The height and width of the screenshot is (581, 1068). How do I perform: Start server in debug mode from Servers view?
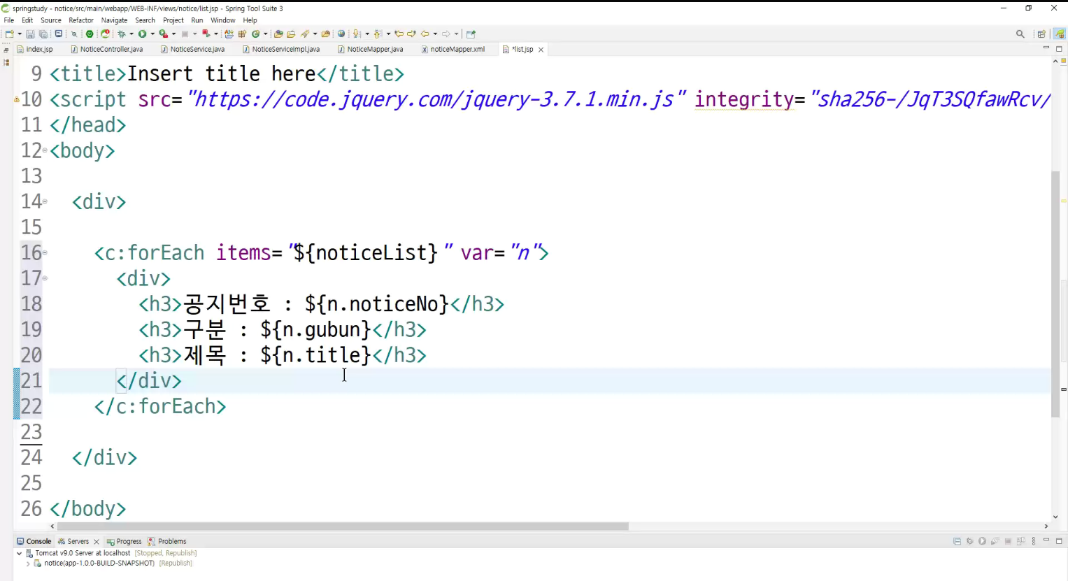pos(969,541)
